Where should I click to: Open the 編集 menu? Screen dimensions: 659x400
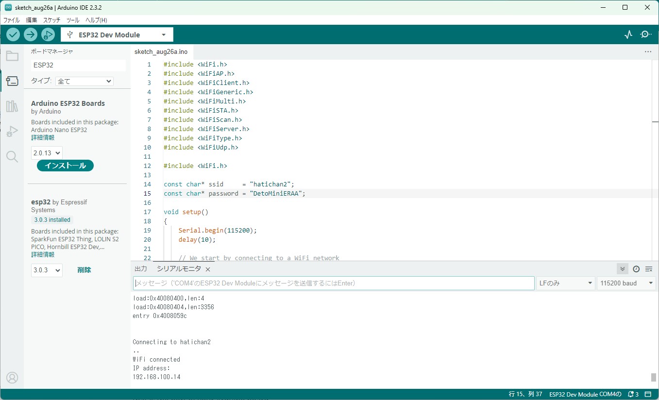32,20
